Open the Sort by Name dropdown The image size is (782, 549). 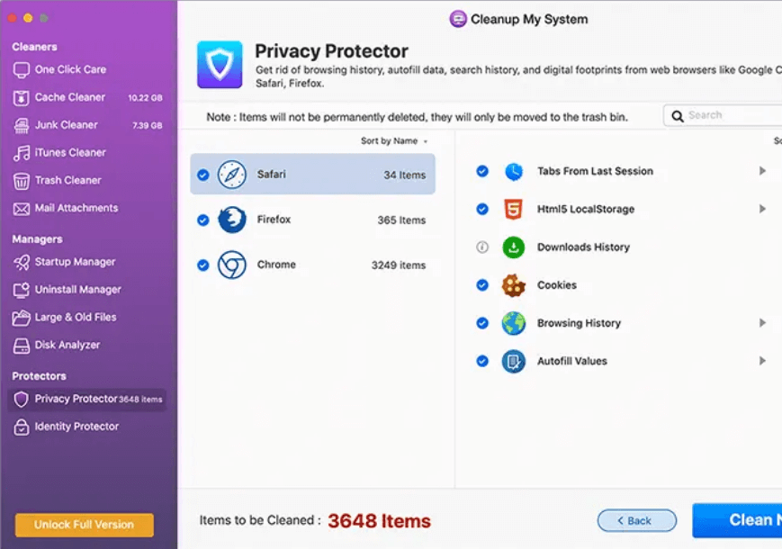394,141
